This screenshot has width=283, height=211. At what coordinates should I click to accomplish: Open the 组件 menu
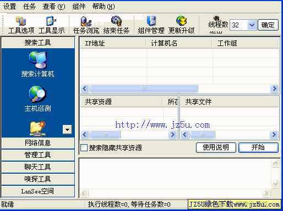click(79, 7)
